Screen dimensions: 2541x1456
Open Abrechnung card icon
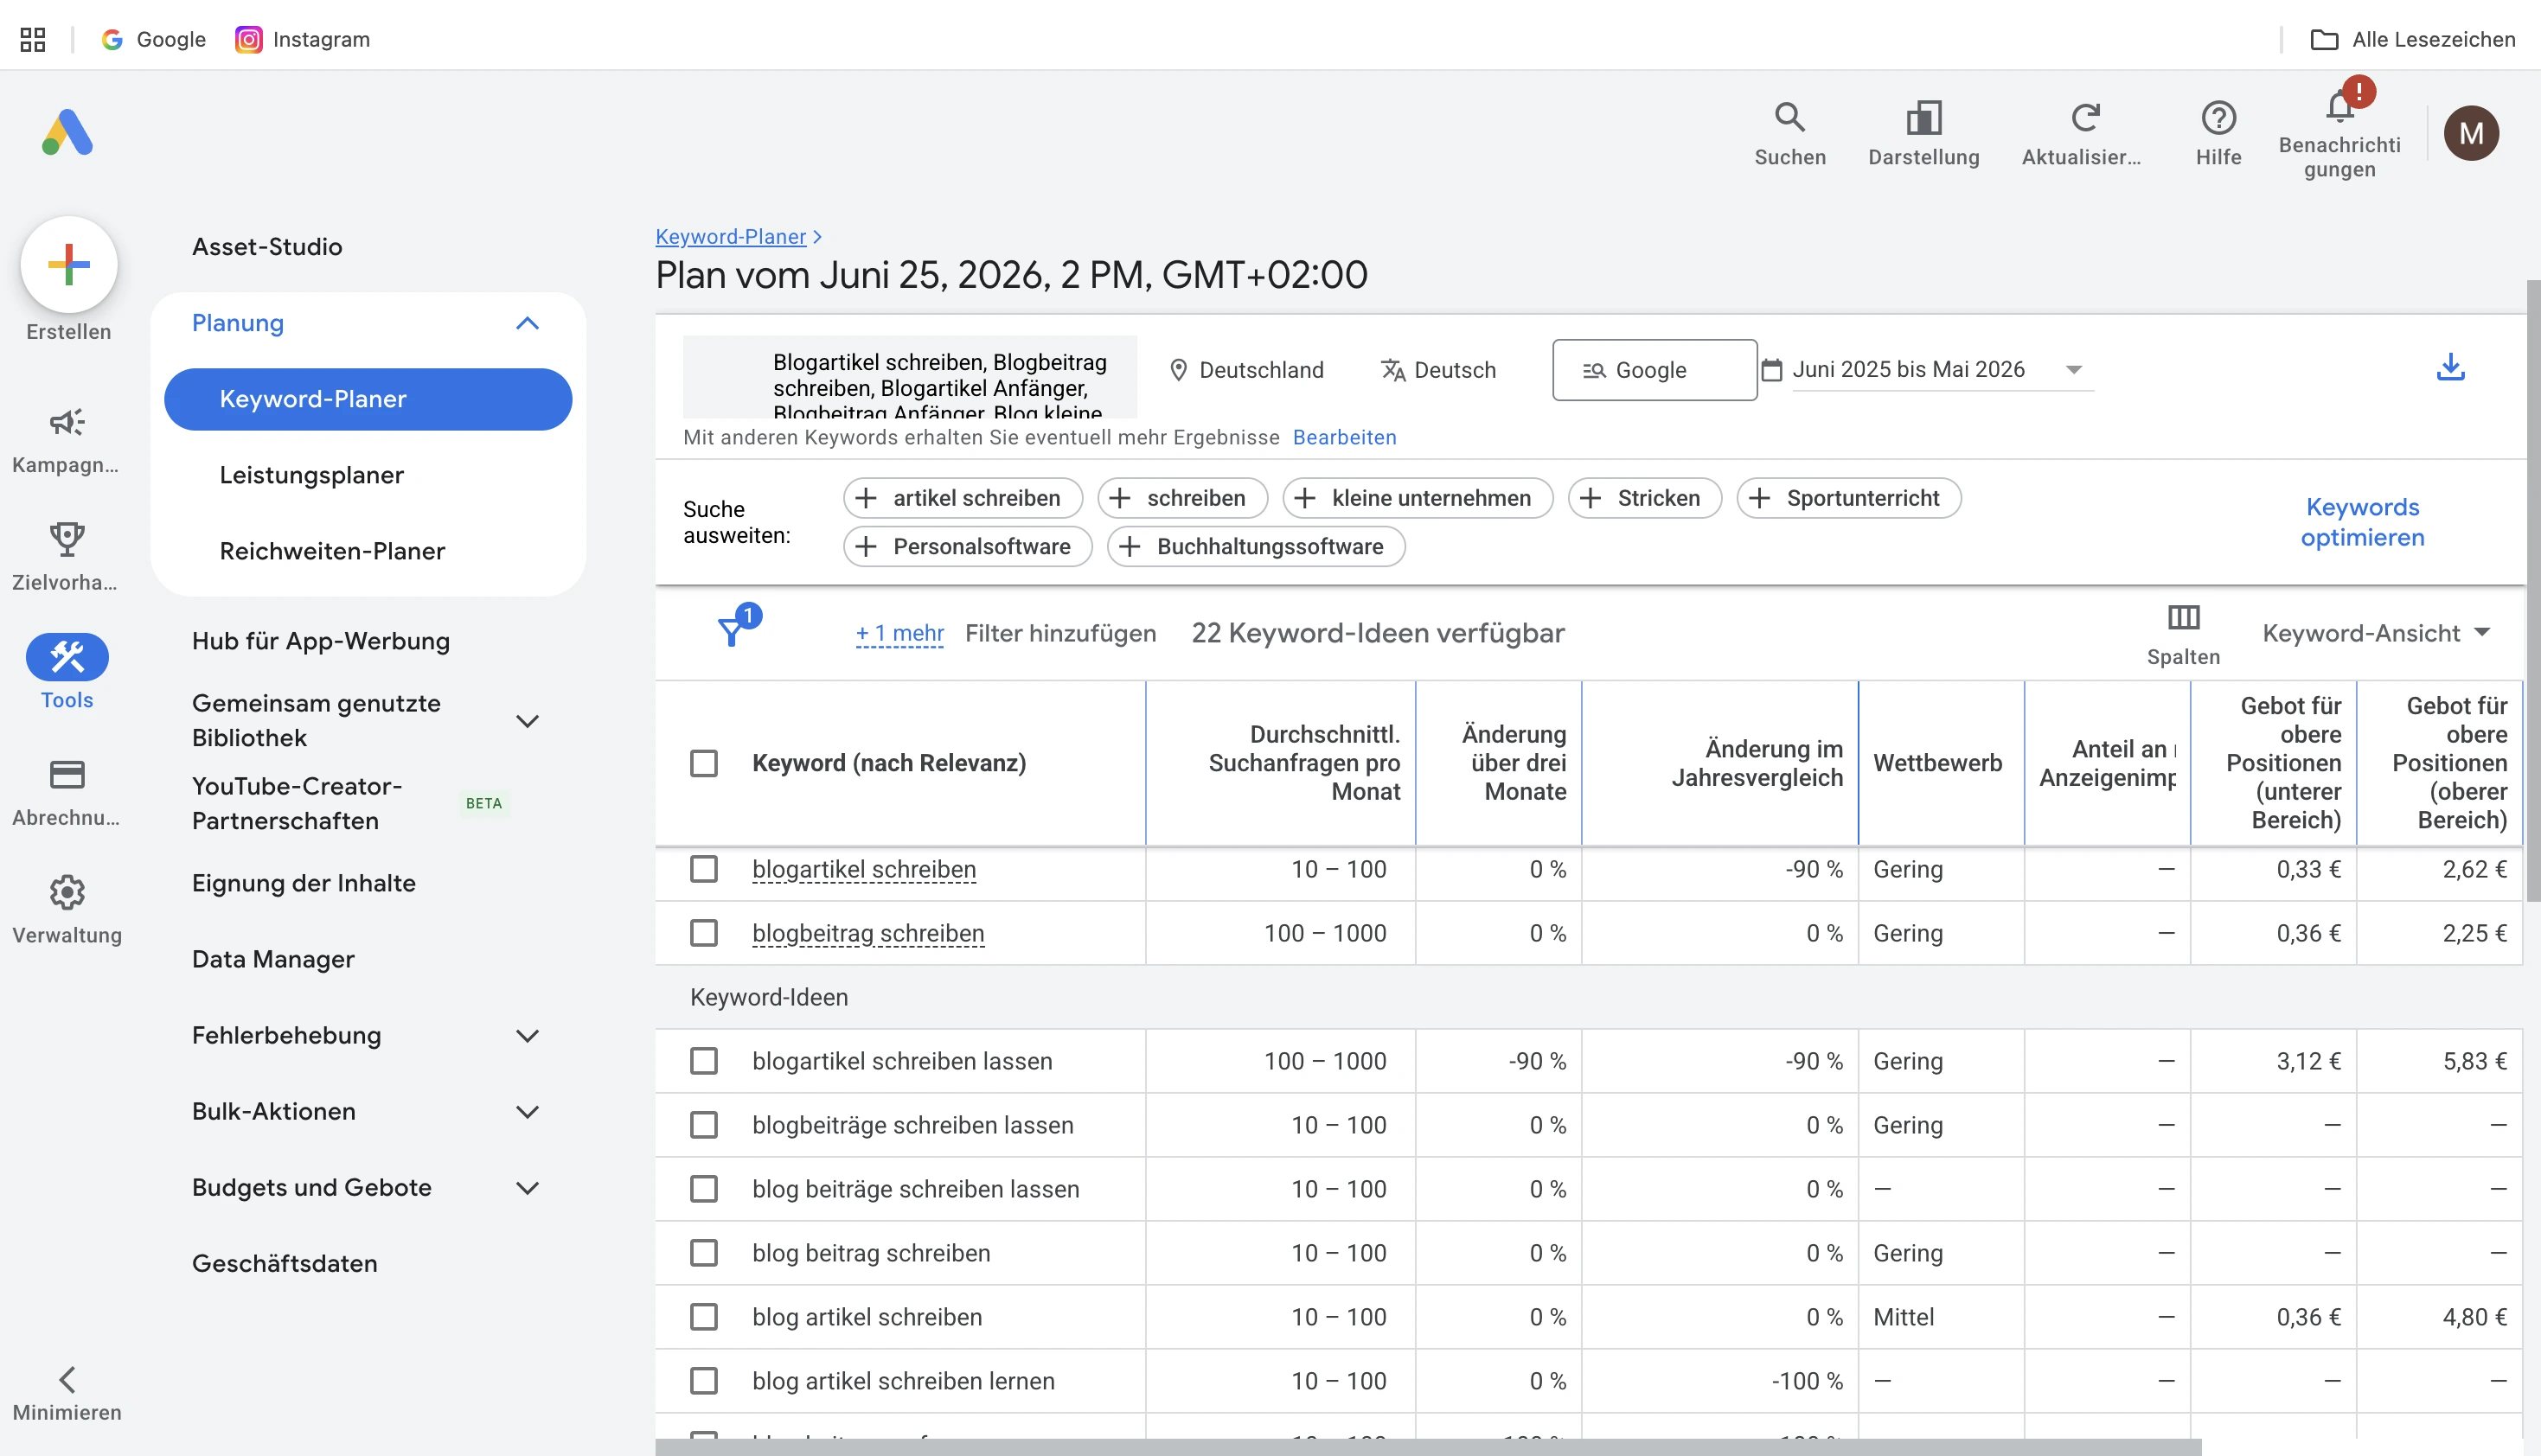67,775
